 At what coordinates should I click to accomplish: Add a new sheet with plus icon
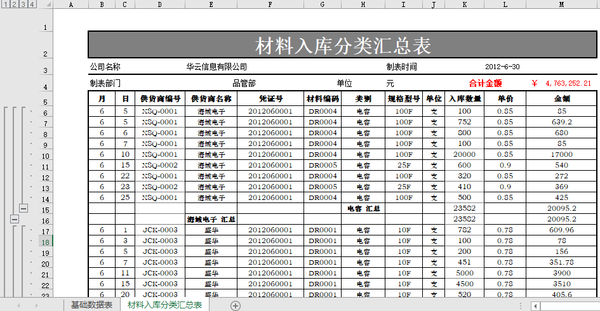point(236,305)
